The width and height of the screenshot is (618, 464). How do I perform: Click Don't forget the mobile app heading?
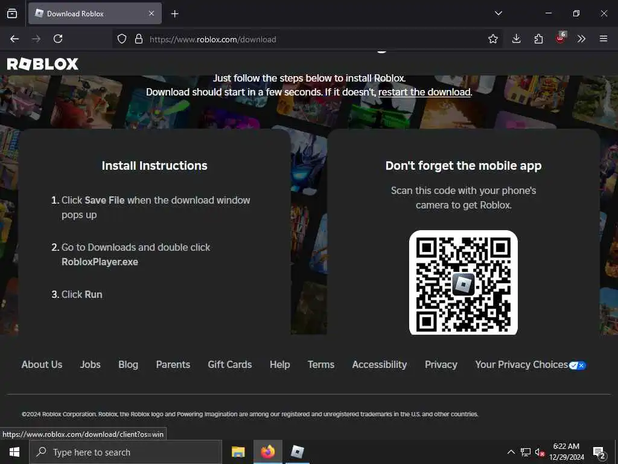pos(463,166)
